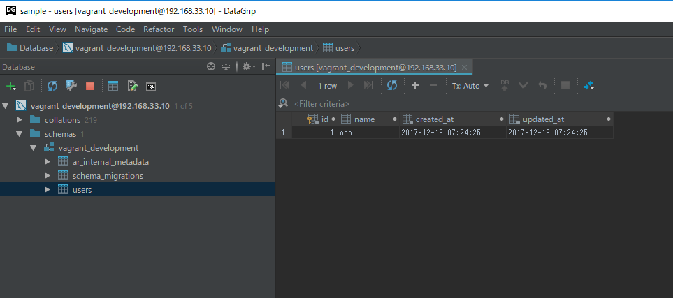
Task: Open the Table Editor icon in Database toolbar
Action: 113,86
